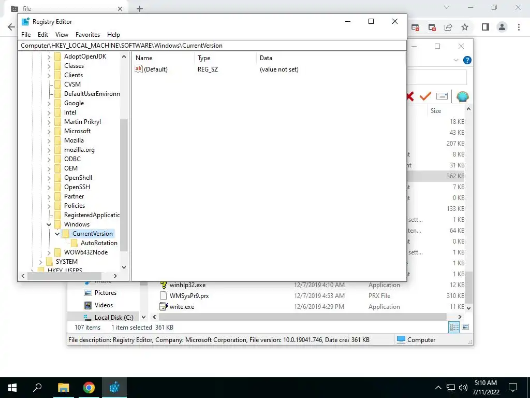Viewport: 530px width, 398px height.
Task: Select the winhlp32.exe file
Action: point(187,285)
